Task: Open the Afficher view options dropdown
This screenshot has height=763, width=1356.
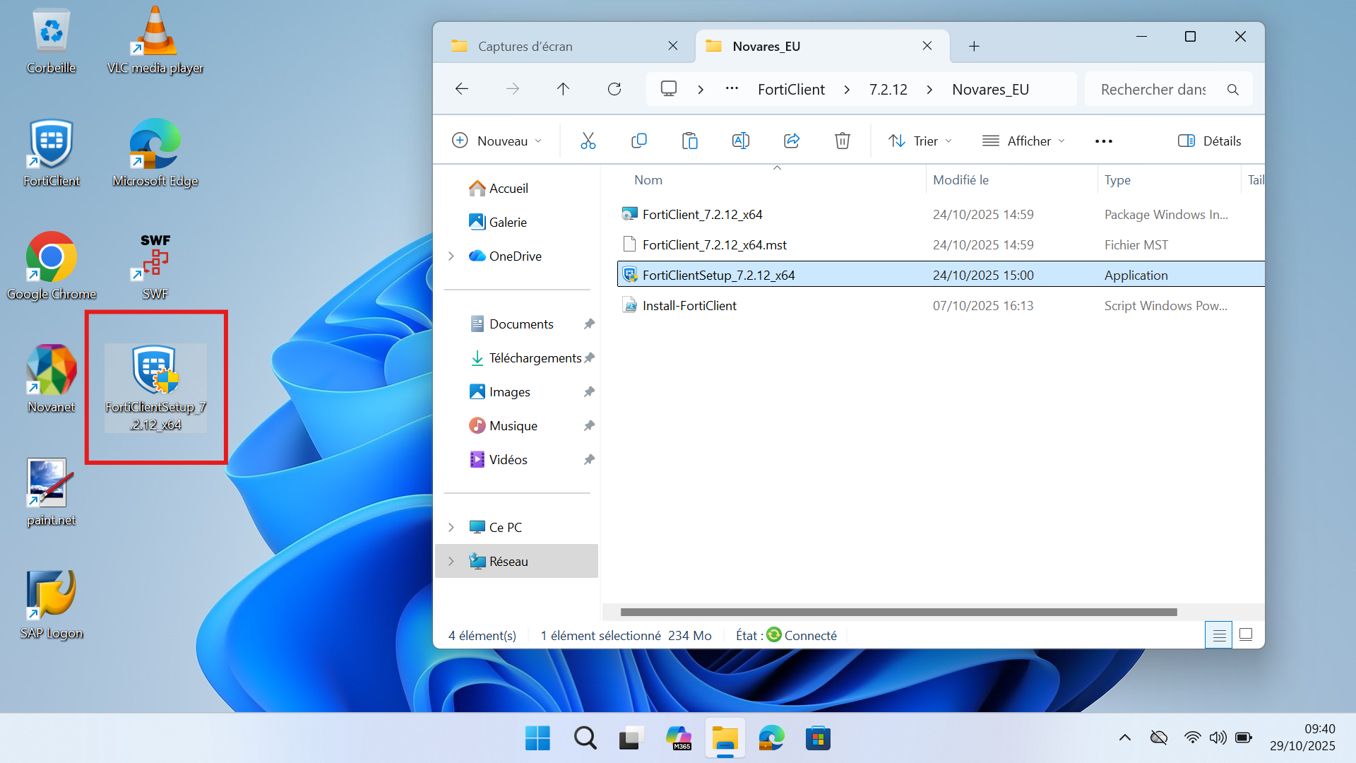Action: pyautogui.click(x=1023, y=141)
